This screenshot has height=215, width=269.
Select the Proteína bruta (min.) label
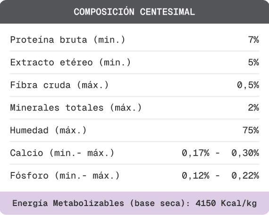pyautogui.click(x=67, y=40)
